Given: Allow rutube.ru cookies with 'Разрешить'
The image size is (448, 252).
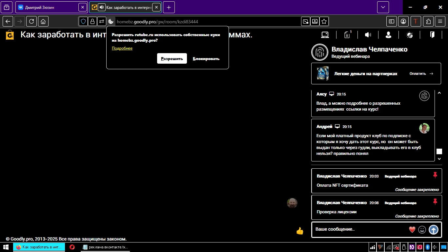Looking at the screenshot, I should [x=172, y=58].
